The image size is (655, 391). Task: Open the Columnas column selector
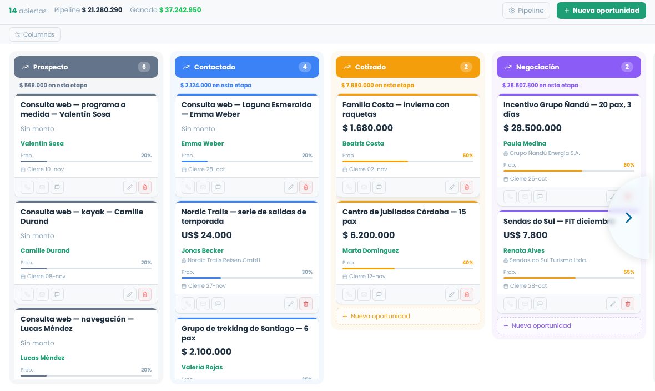(x=34, y=34)
